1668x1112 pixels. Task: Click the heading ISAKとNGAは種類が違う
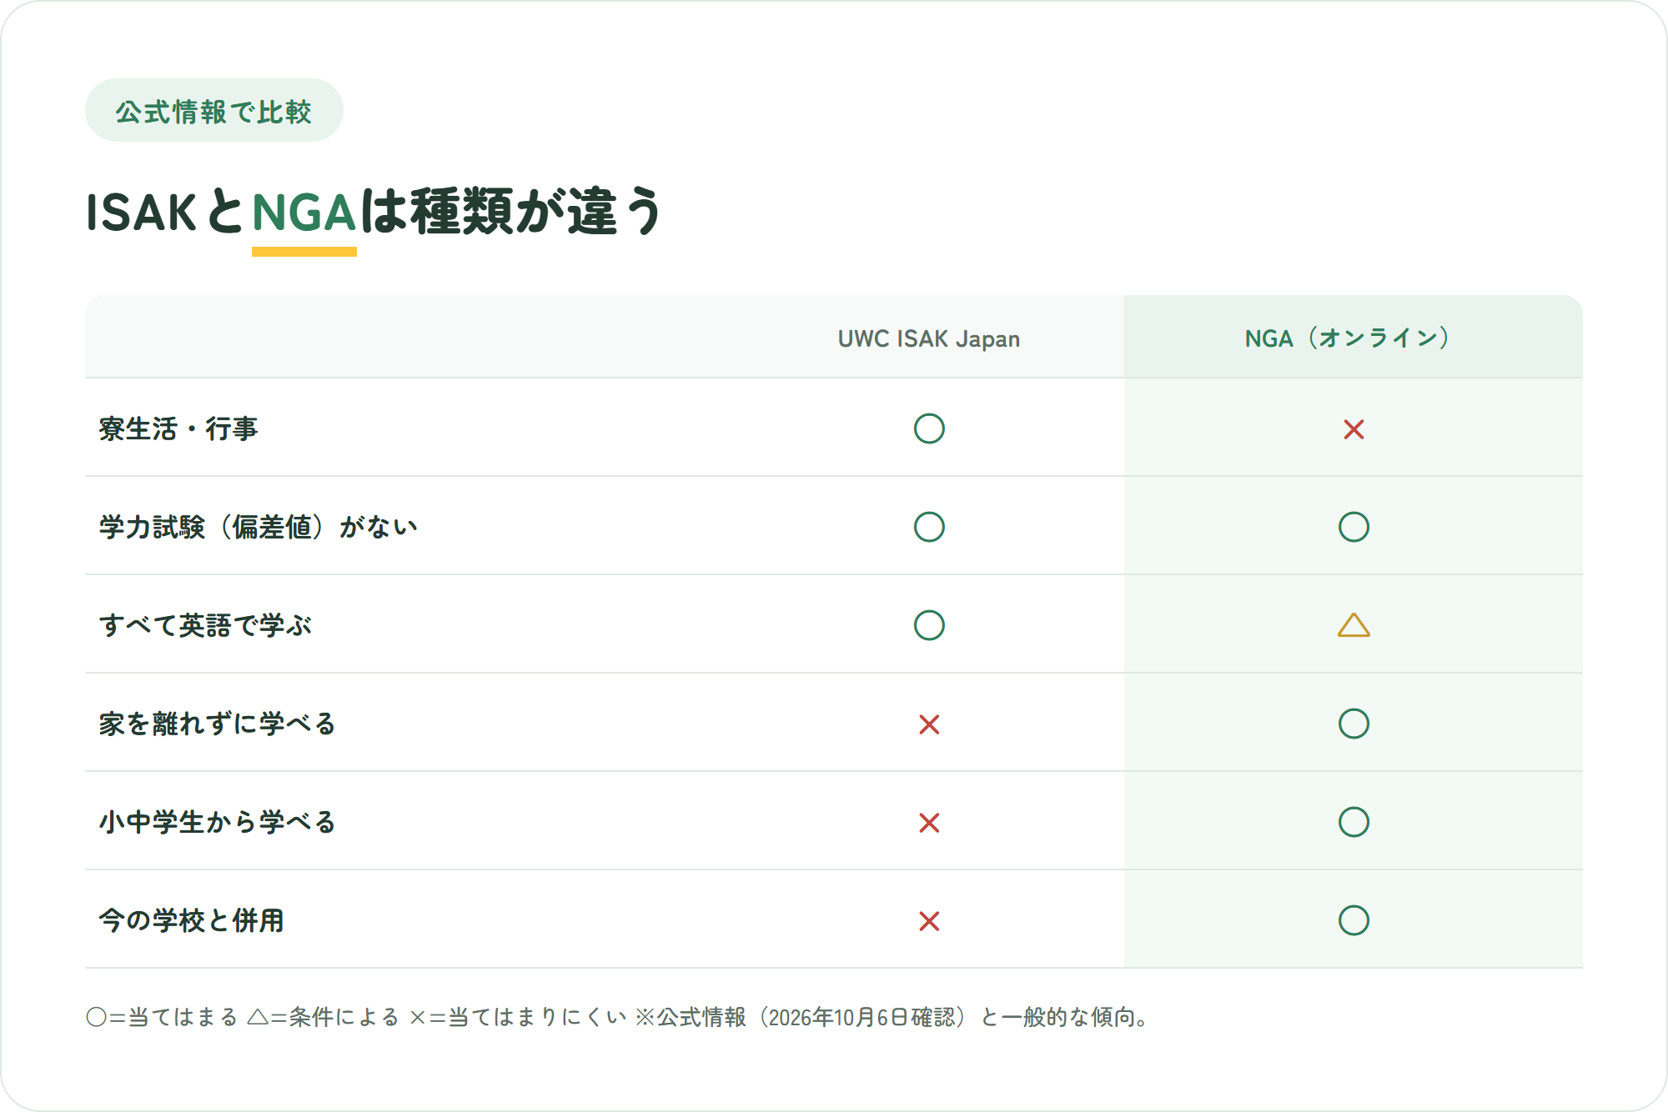374,212
